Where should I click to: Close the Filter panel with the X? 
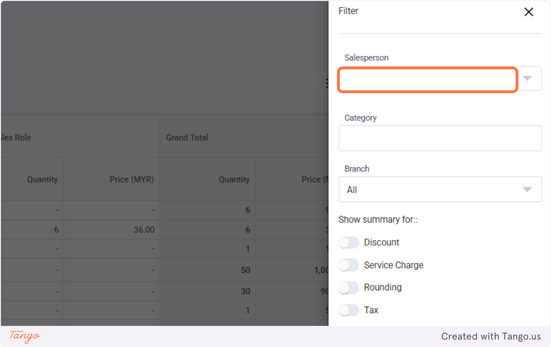tap(529, 12)
